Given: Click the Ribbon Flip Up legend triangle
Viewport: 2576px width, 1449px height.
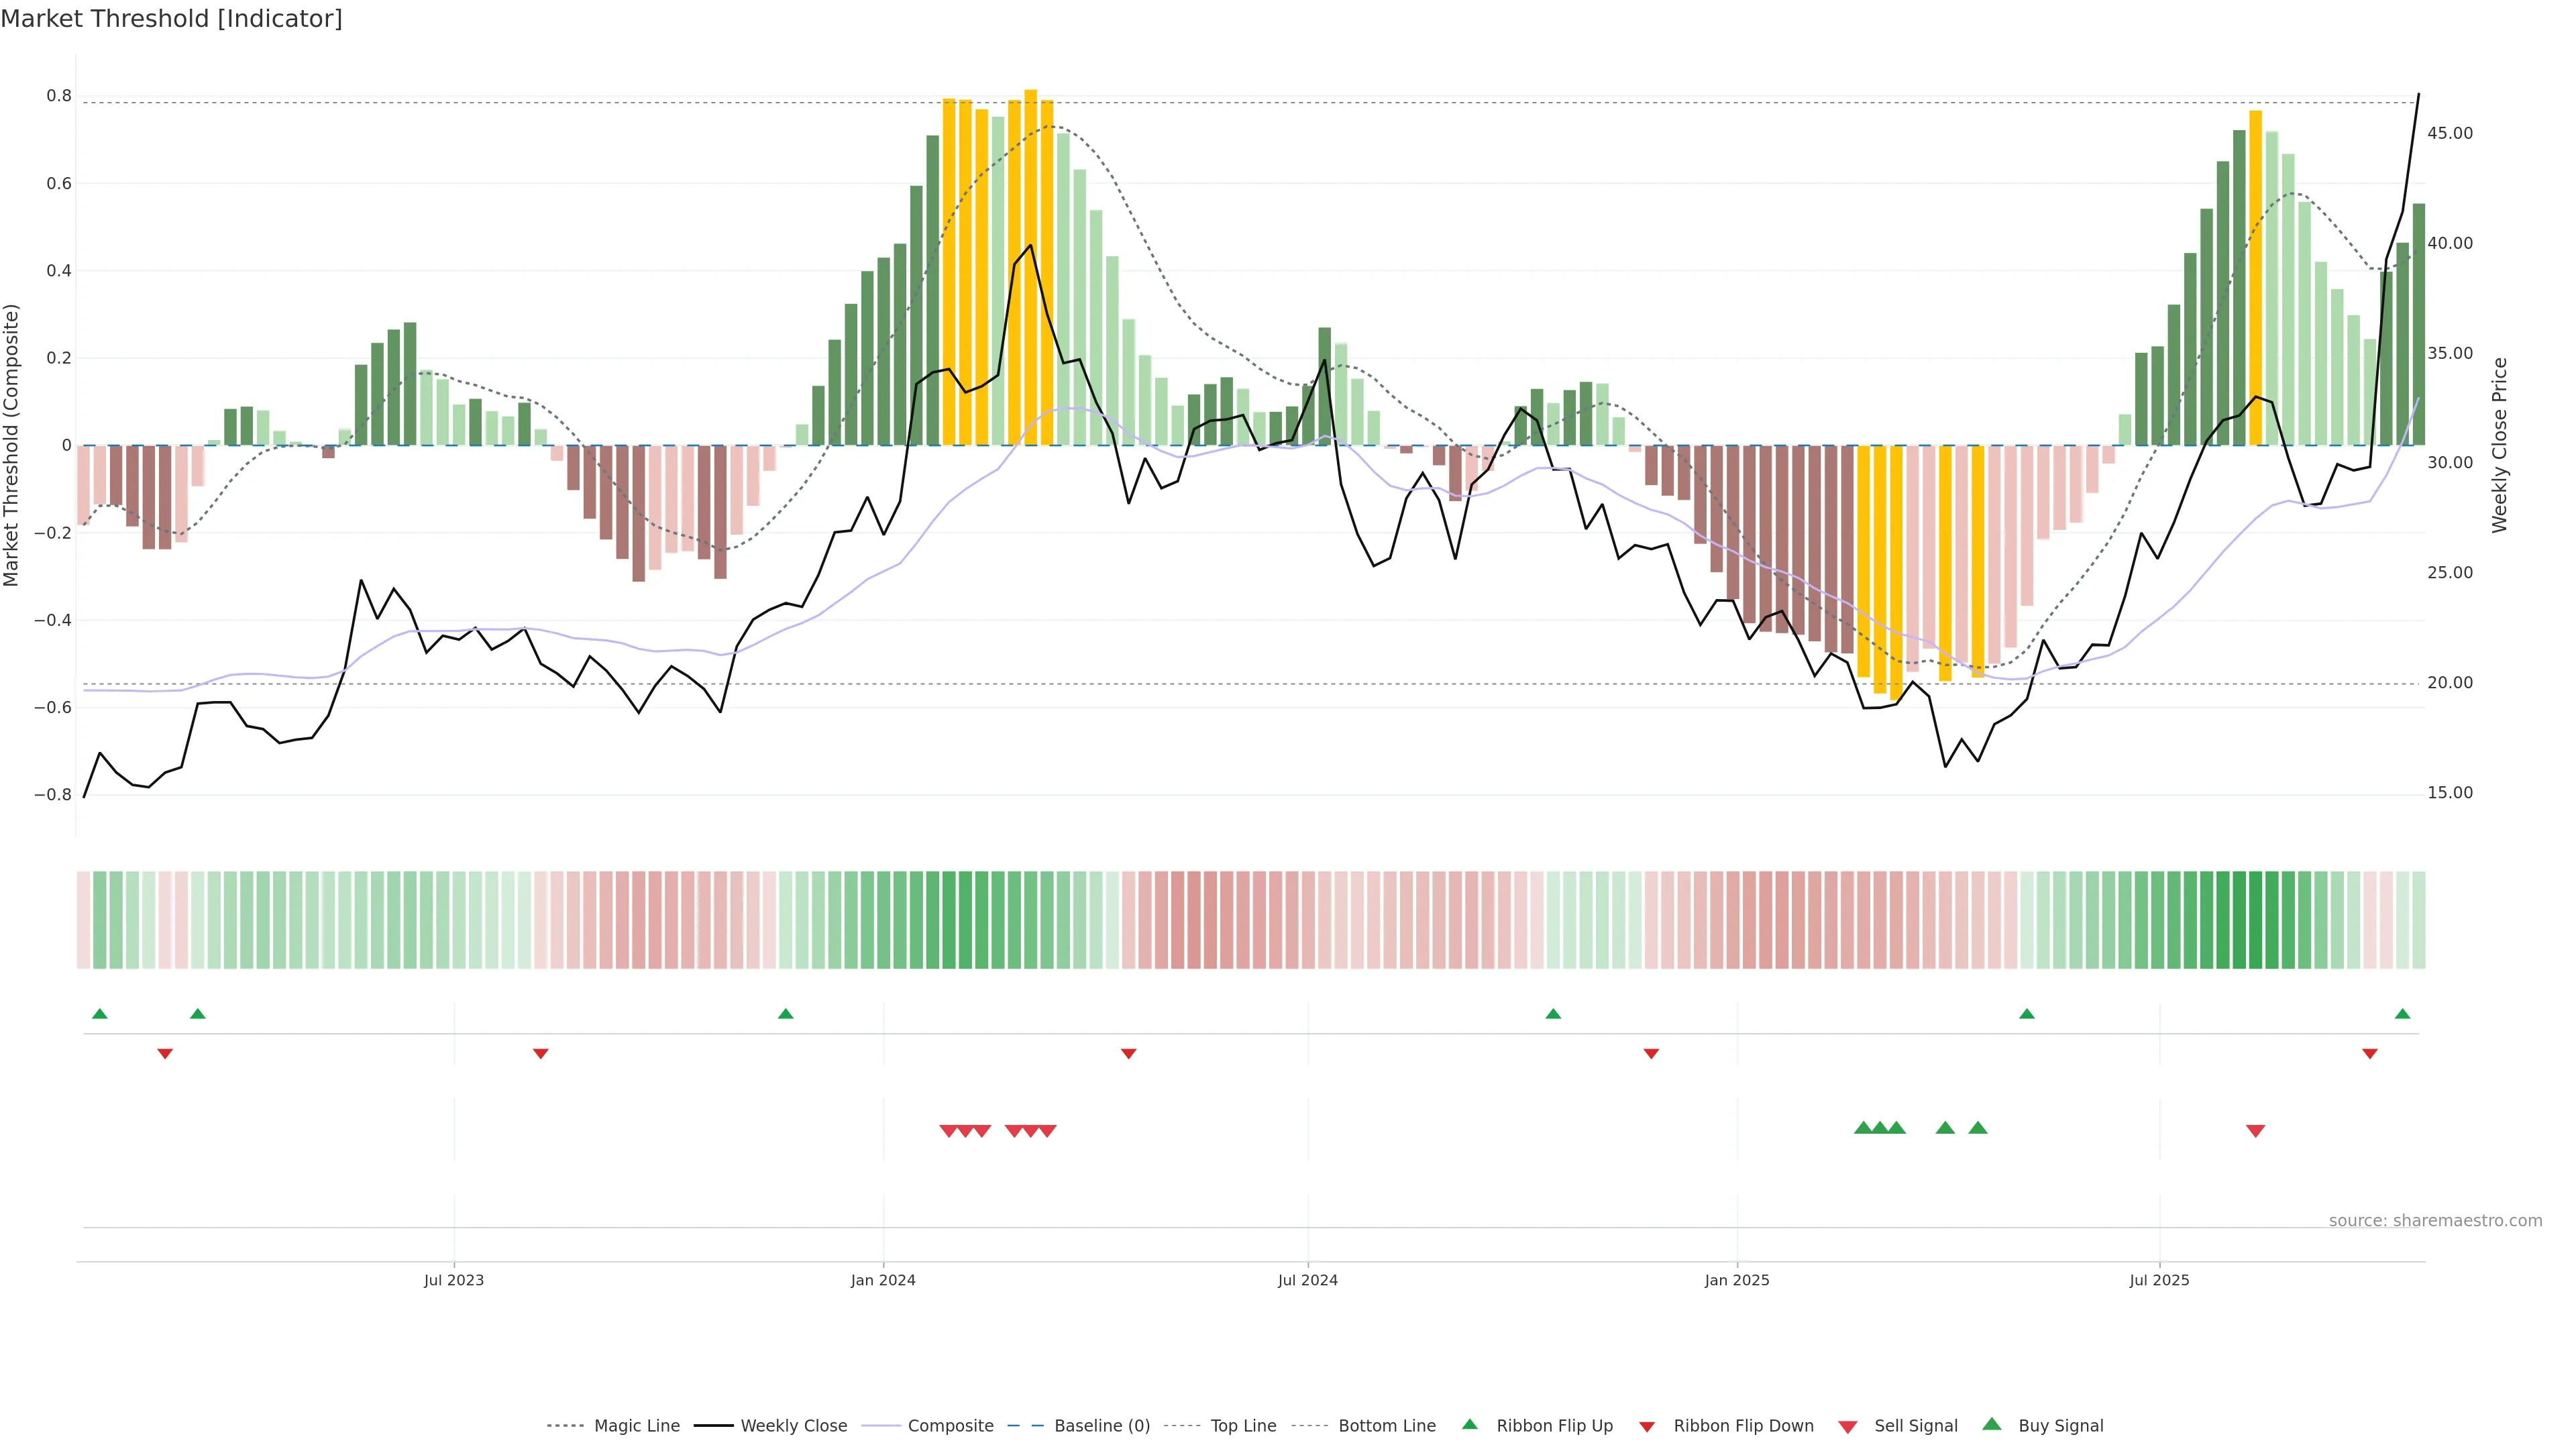Looking at the screenshot, I should pos(1469,1424).
